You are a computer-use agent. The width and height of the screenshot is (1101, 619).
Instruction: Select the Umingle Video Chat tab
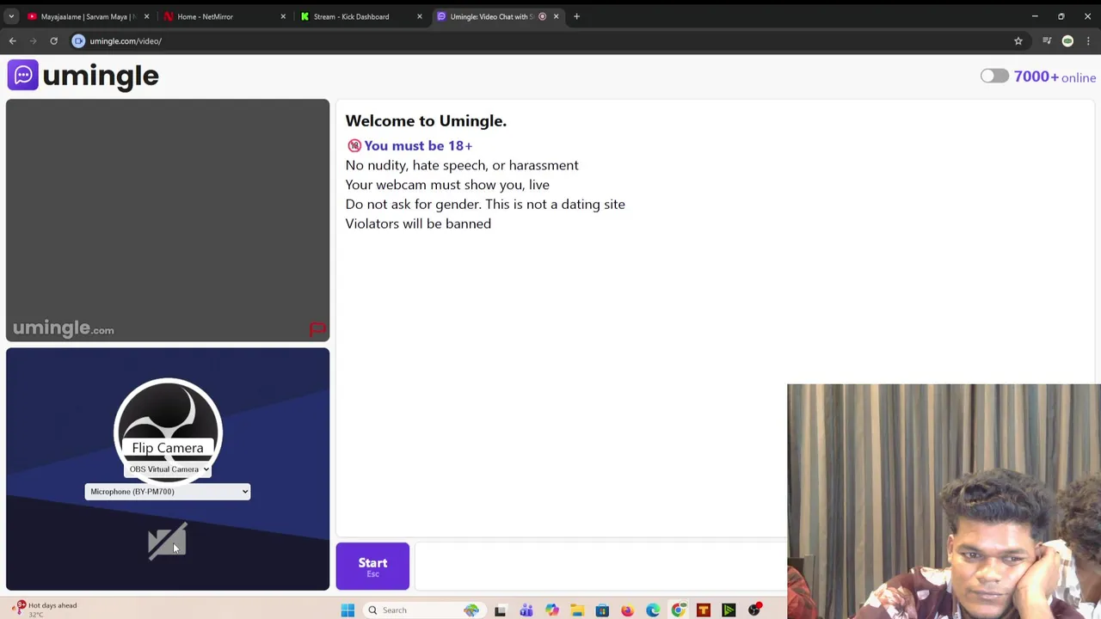pyautogui.click(x=490, y=16)
